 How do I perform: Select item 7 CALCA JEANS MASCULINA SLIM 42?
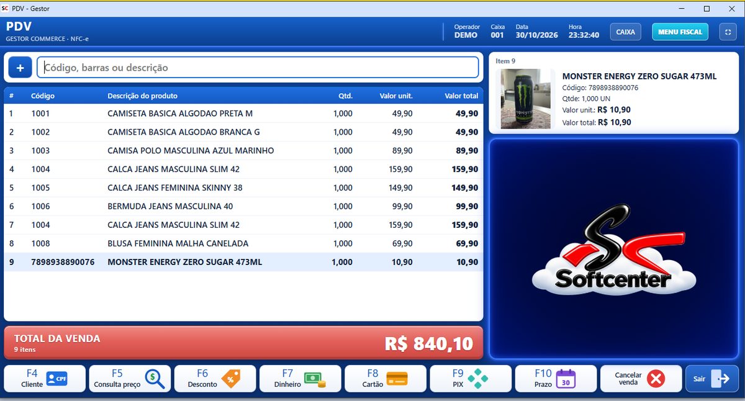[243, 225]
